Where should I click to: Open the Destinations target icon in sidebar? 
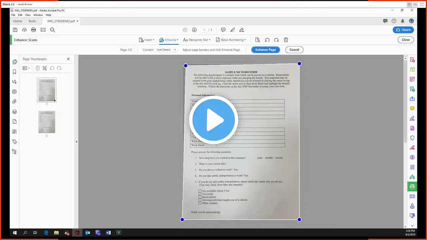point(14,92)
